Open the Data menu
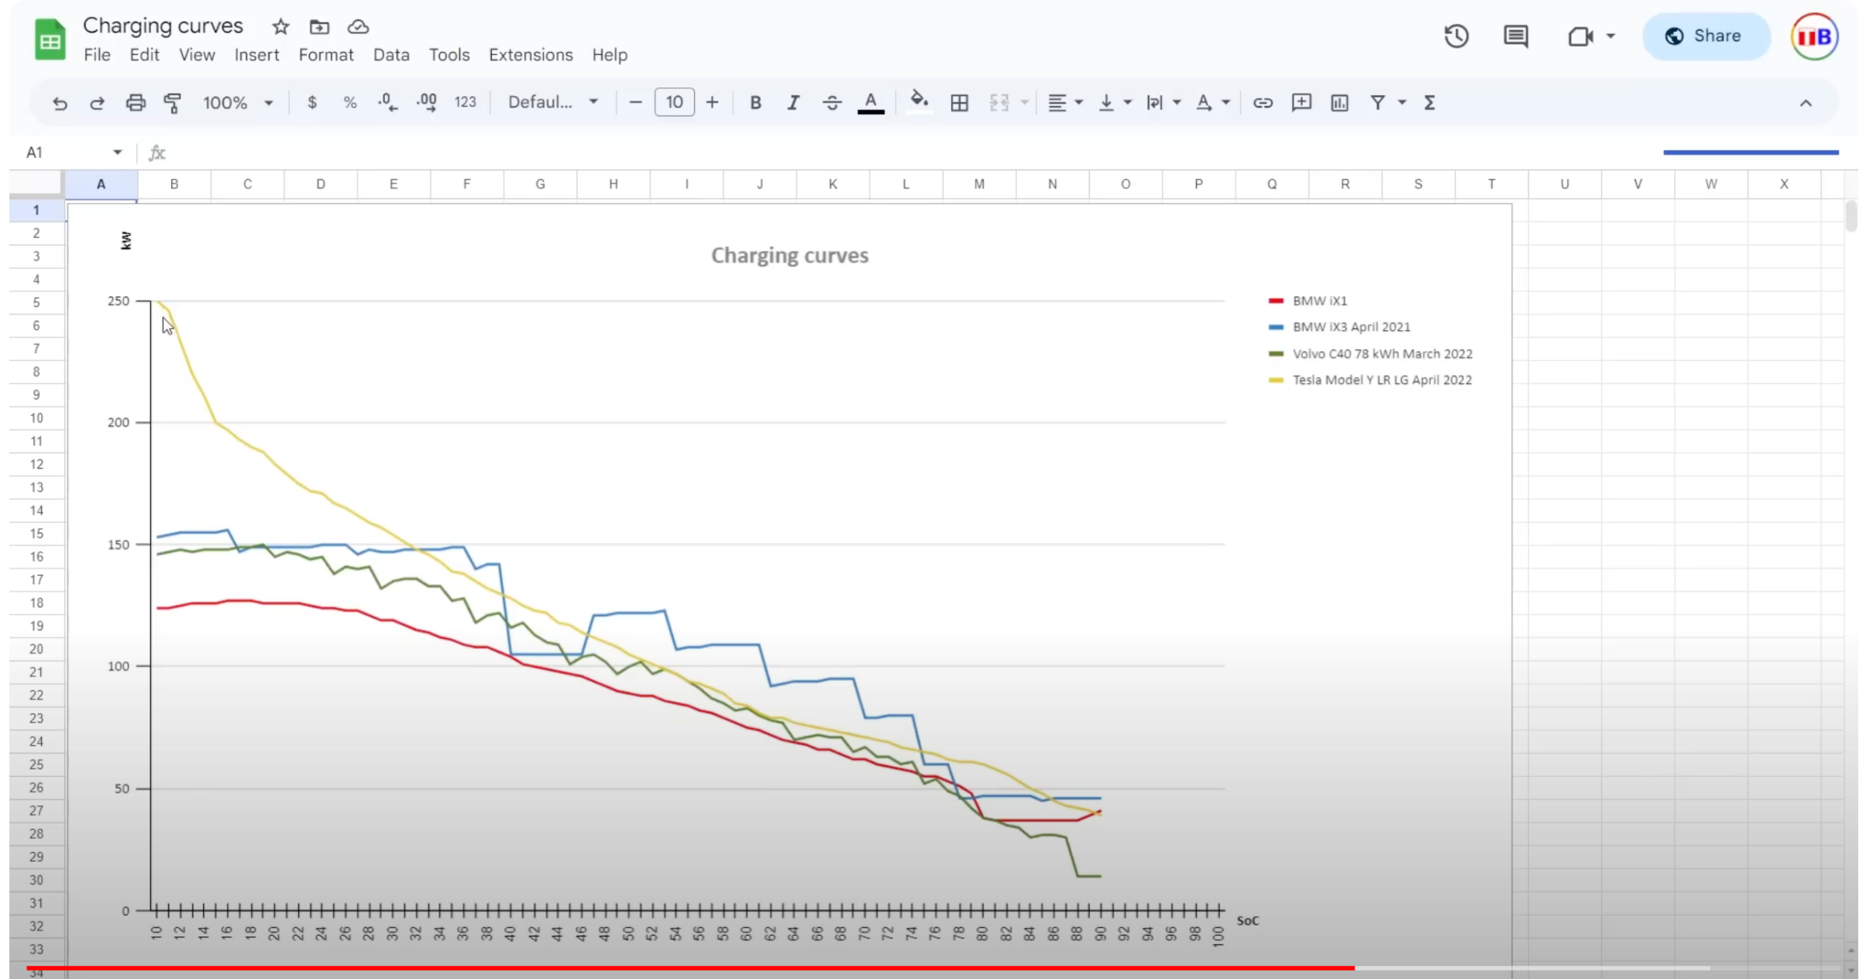This screenshot has width=1859, height=979. [391, 55]
